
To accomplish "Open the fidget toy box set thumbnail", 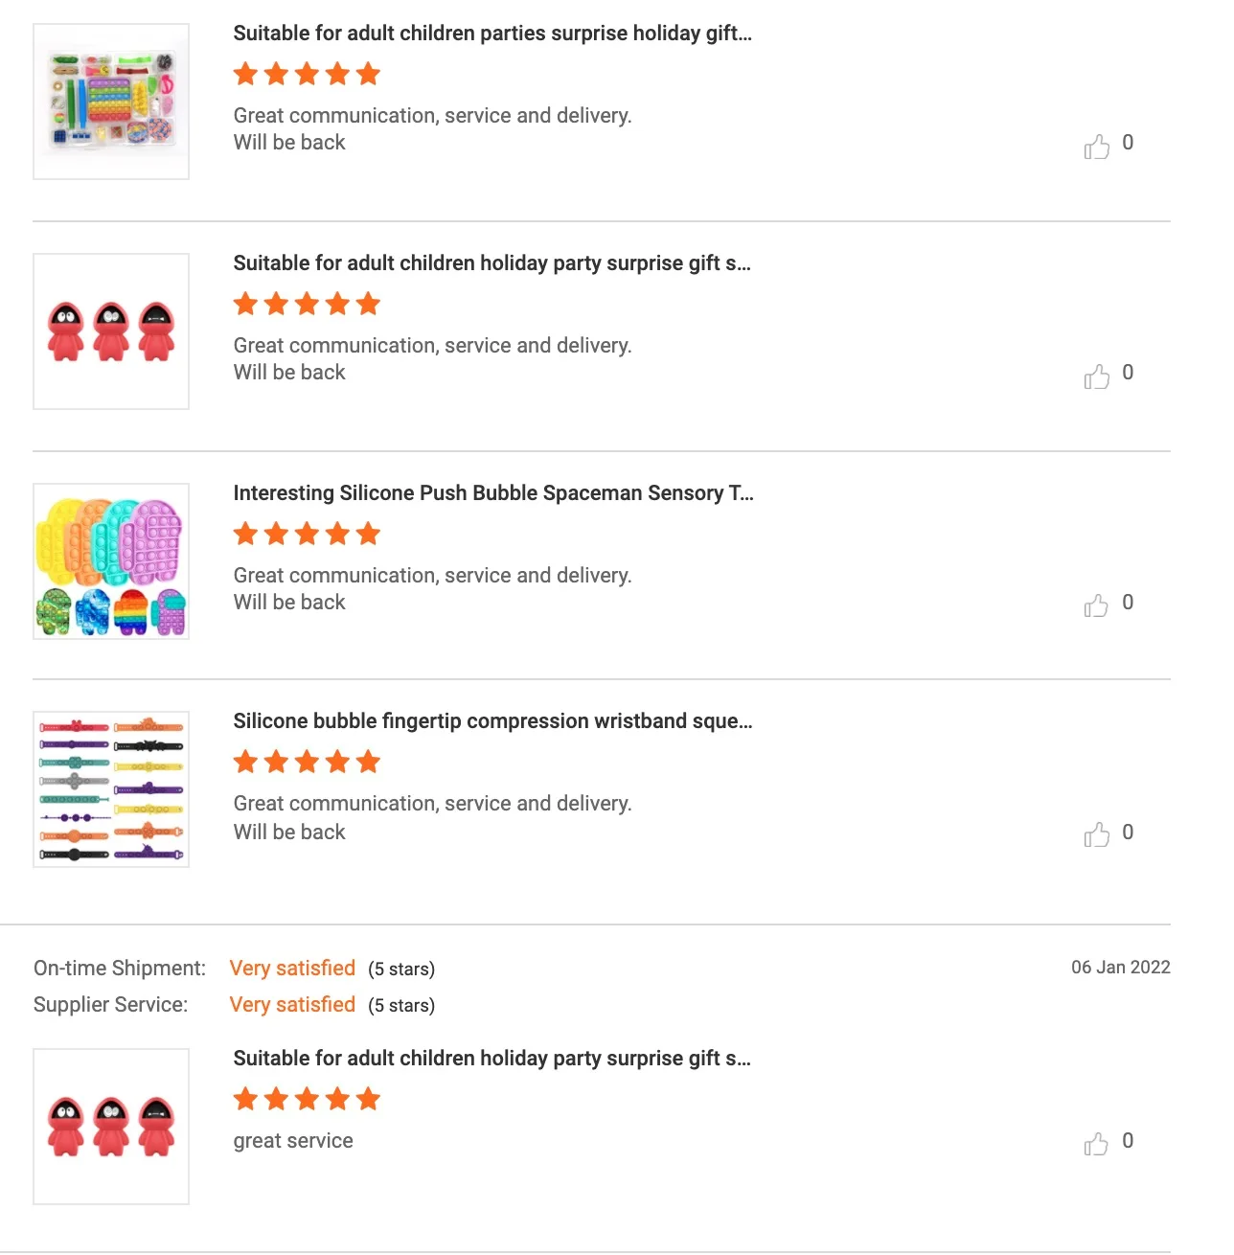I will [111, 102].
